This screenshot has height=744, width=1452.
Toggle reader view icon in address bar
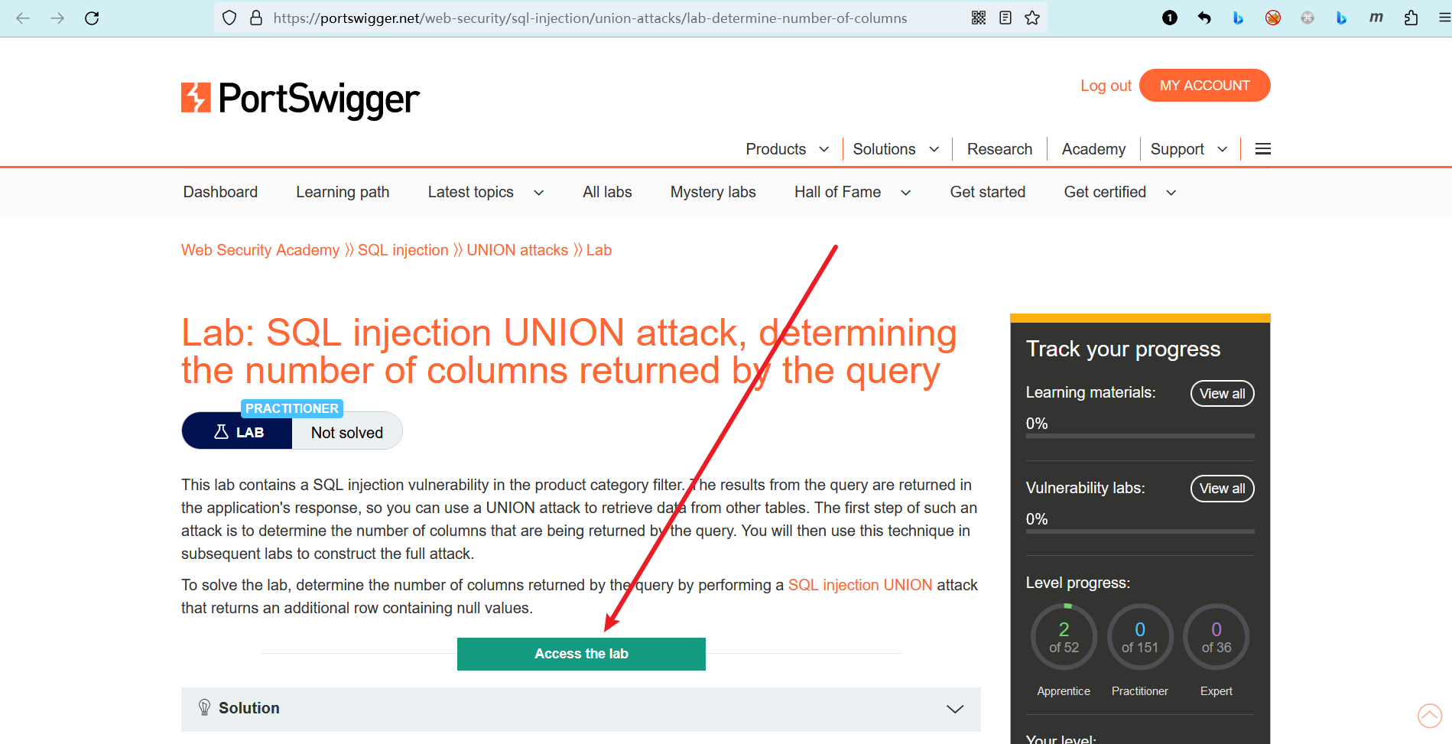click(1005, 18)
